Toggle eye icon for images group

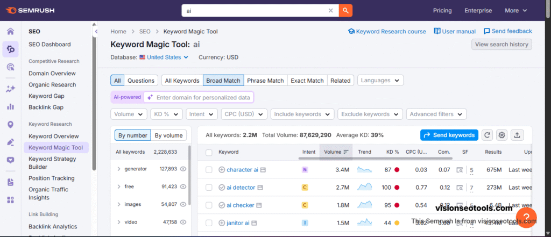(x=183, y=204)
